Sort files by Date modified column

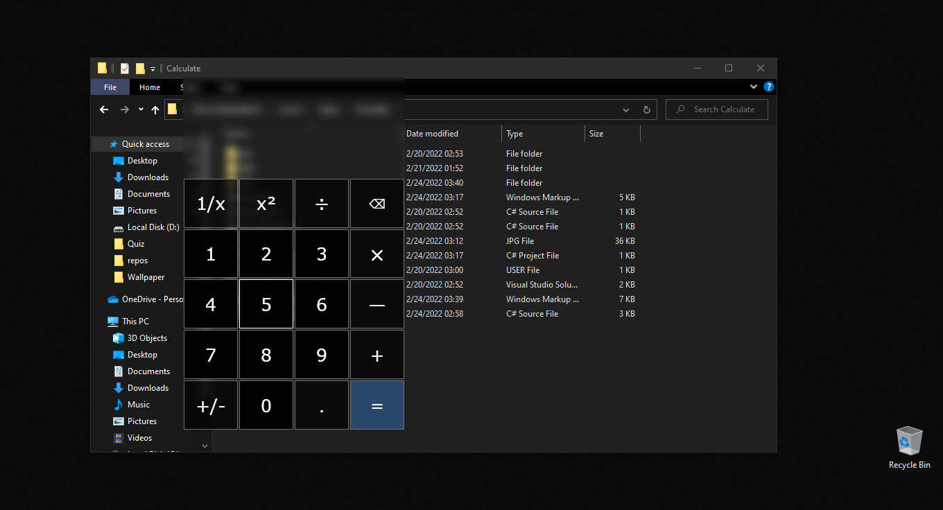431,133
